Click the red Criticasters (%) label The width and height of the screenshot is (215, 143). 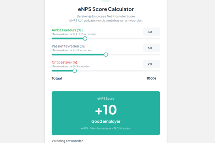tap(64, 62)
